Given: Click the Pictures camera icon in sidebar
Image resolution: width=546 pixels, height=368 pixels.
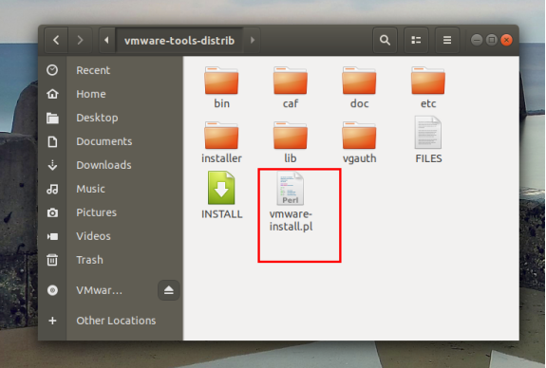Looking at the screenshot, I should (52, 212).
